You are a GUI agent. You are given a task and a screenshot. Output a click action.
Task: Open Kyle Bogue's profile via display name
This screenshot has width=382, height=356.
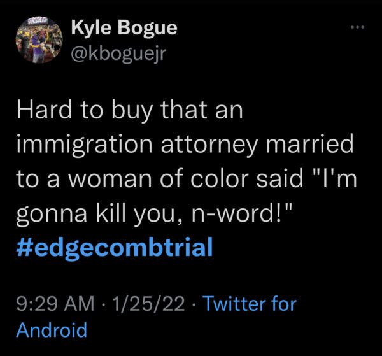click(124, 28)
